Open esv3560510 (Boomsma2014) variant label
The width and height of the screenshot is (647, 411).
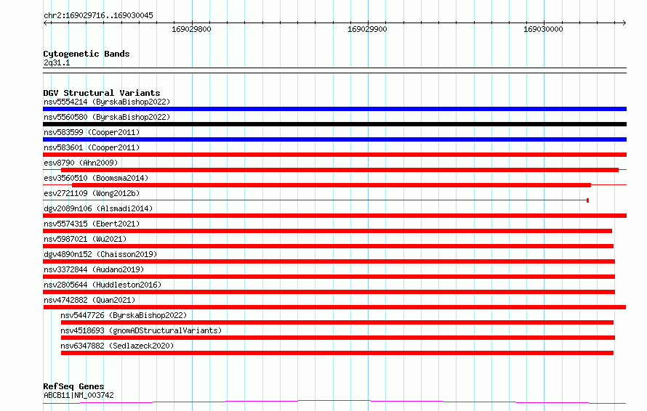pos(96,178)
